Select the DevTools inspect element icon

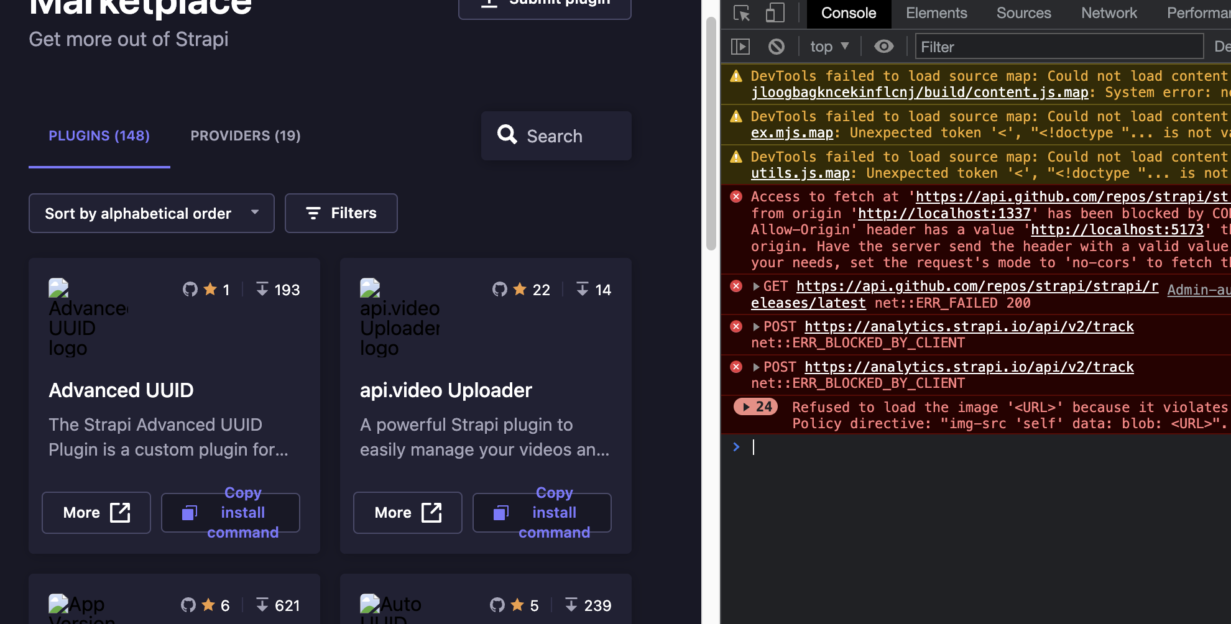pos(742,13)
